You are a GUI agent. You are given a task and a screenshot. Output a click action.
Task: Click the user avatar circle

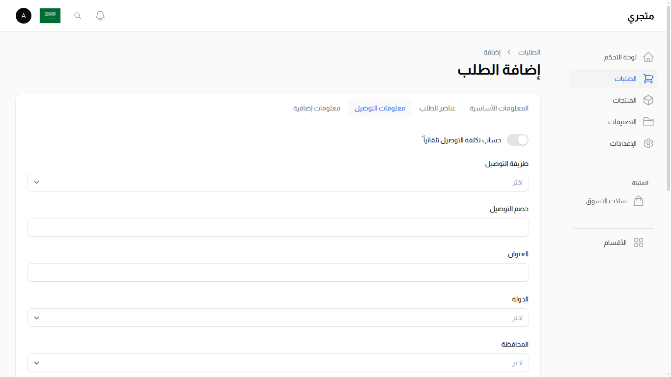pos(23,16)
